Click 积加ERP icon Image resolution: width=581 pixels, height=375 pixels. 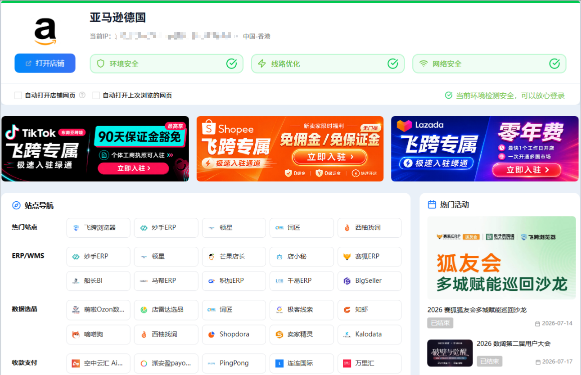coord(212,281)
